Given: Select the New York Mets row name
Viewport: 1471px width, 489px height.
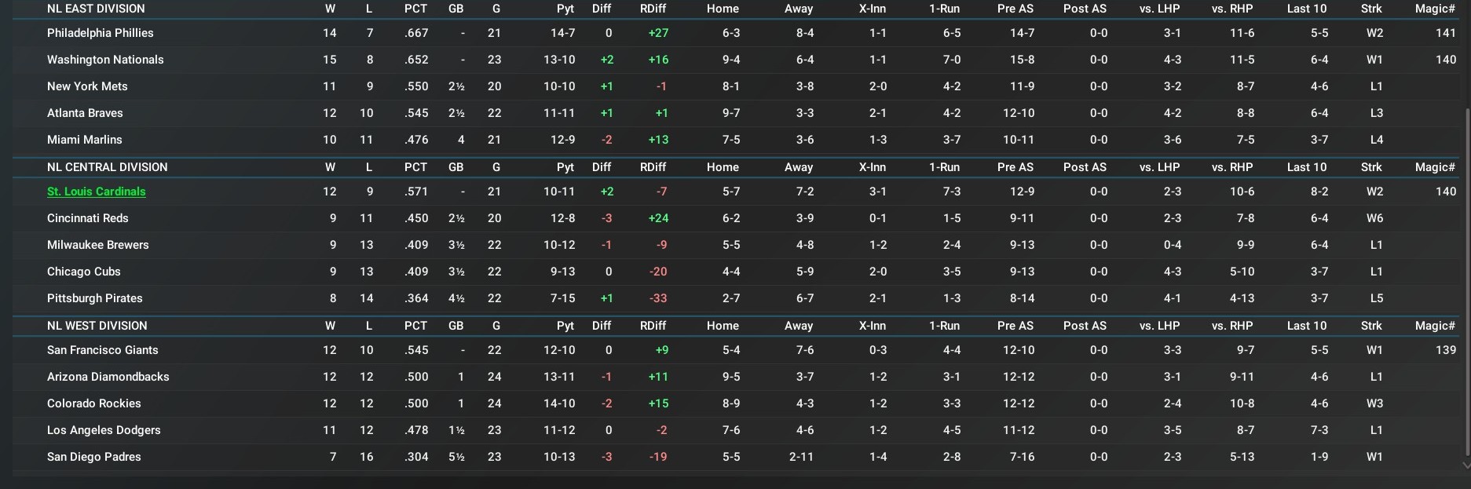Looking at the screenshot, I should pyautogui.click(x=87, y=86).
